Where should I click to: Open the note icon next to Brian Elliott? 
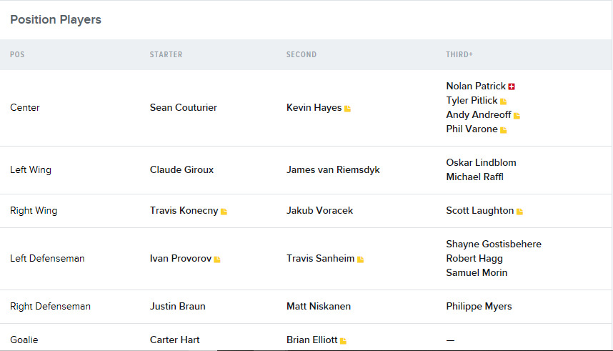coord(343,340)
